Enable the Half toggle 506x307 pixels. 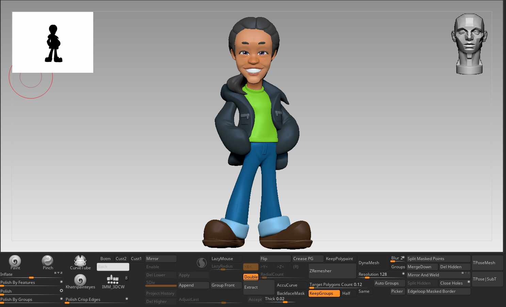348,293
